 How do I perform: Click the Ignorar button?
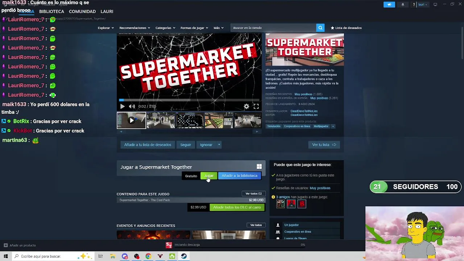[x=206, y=145]
